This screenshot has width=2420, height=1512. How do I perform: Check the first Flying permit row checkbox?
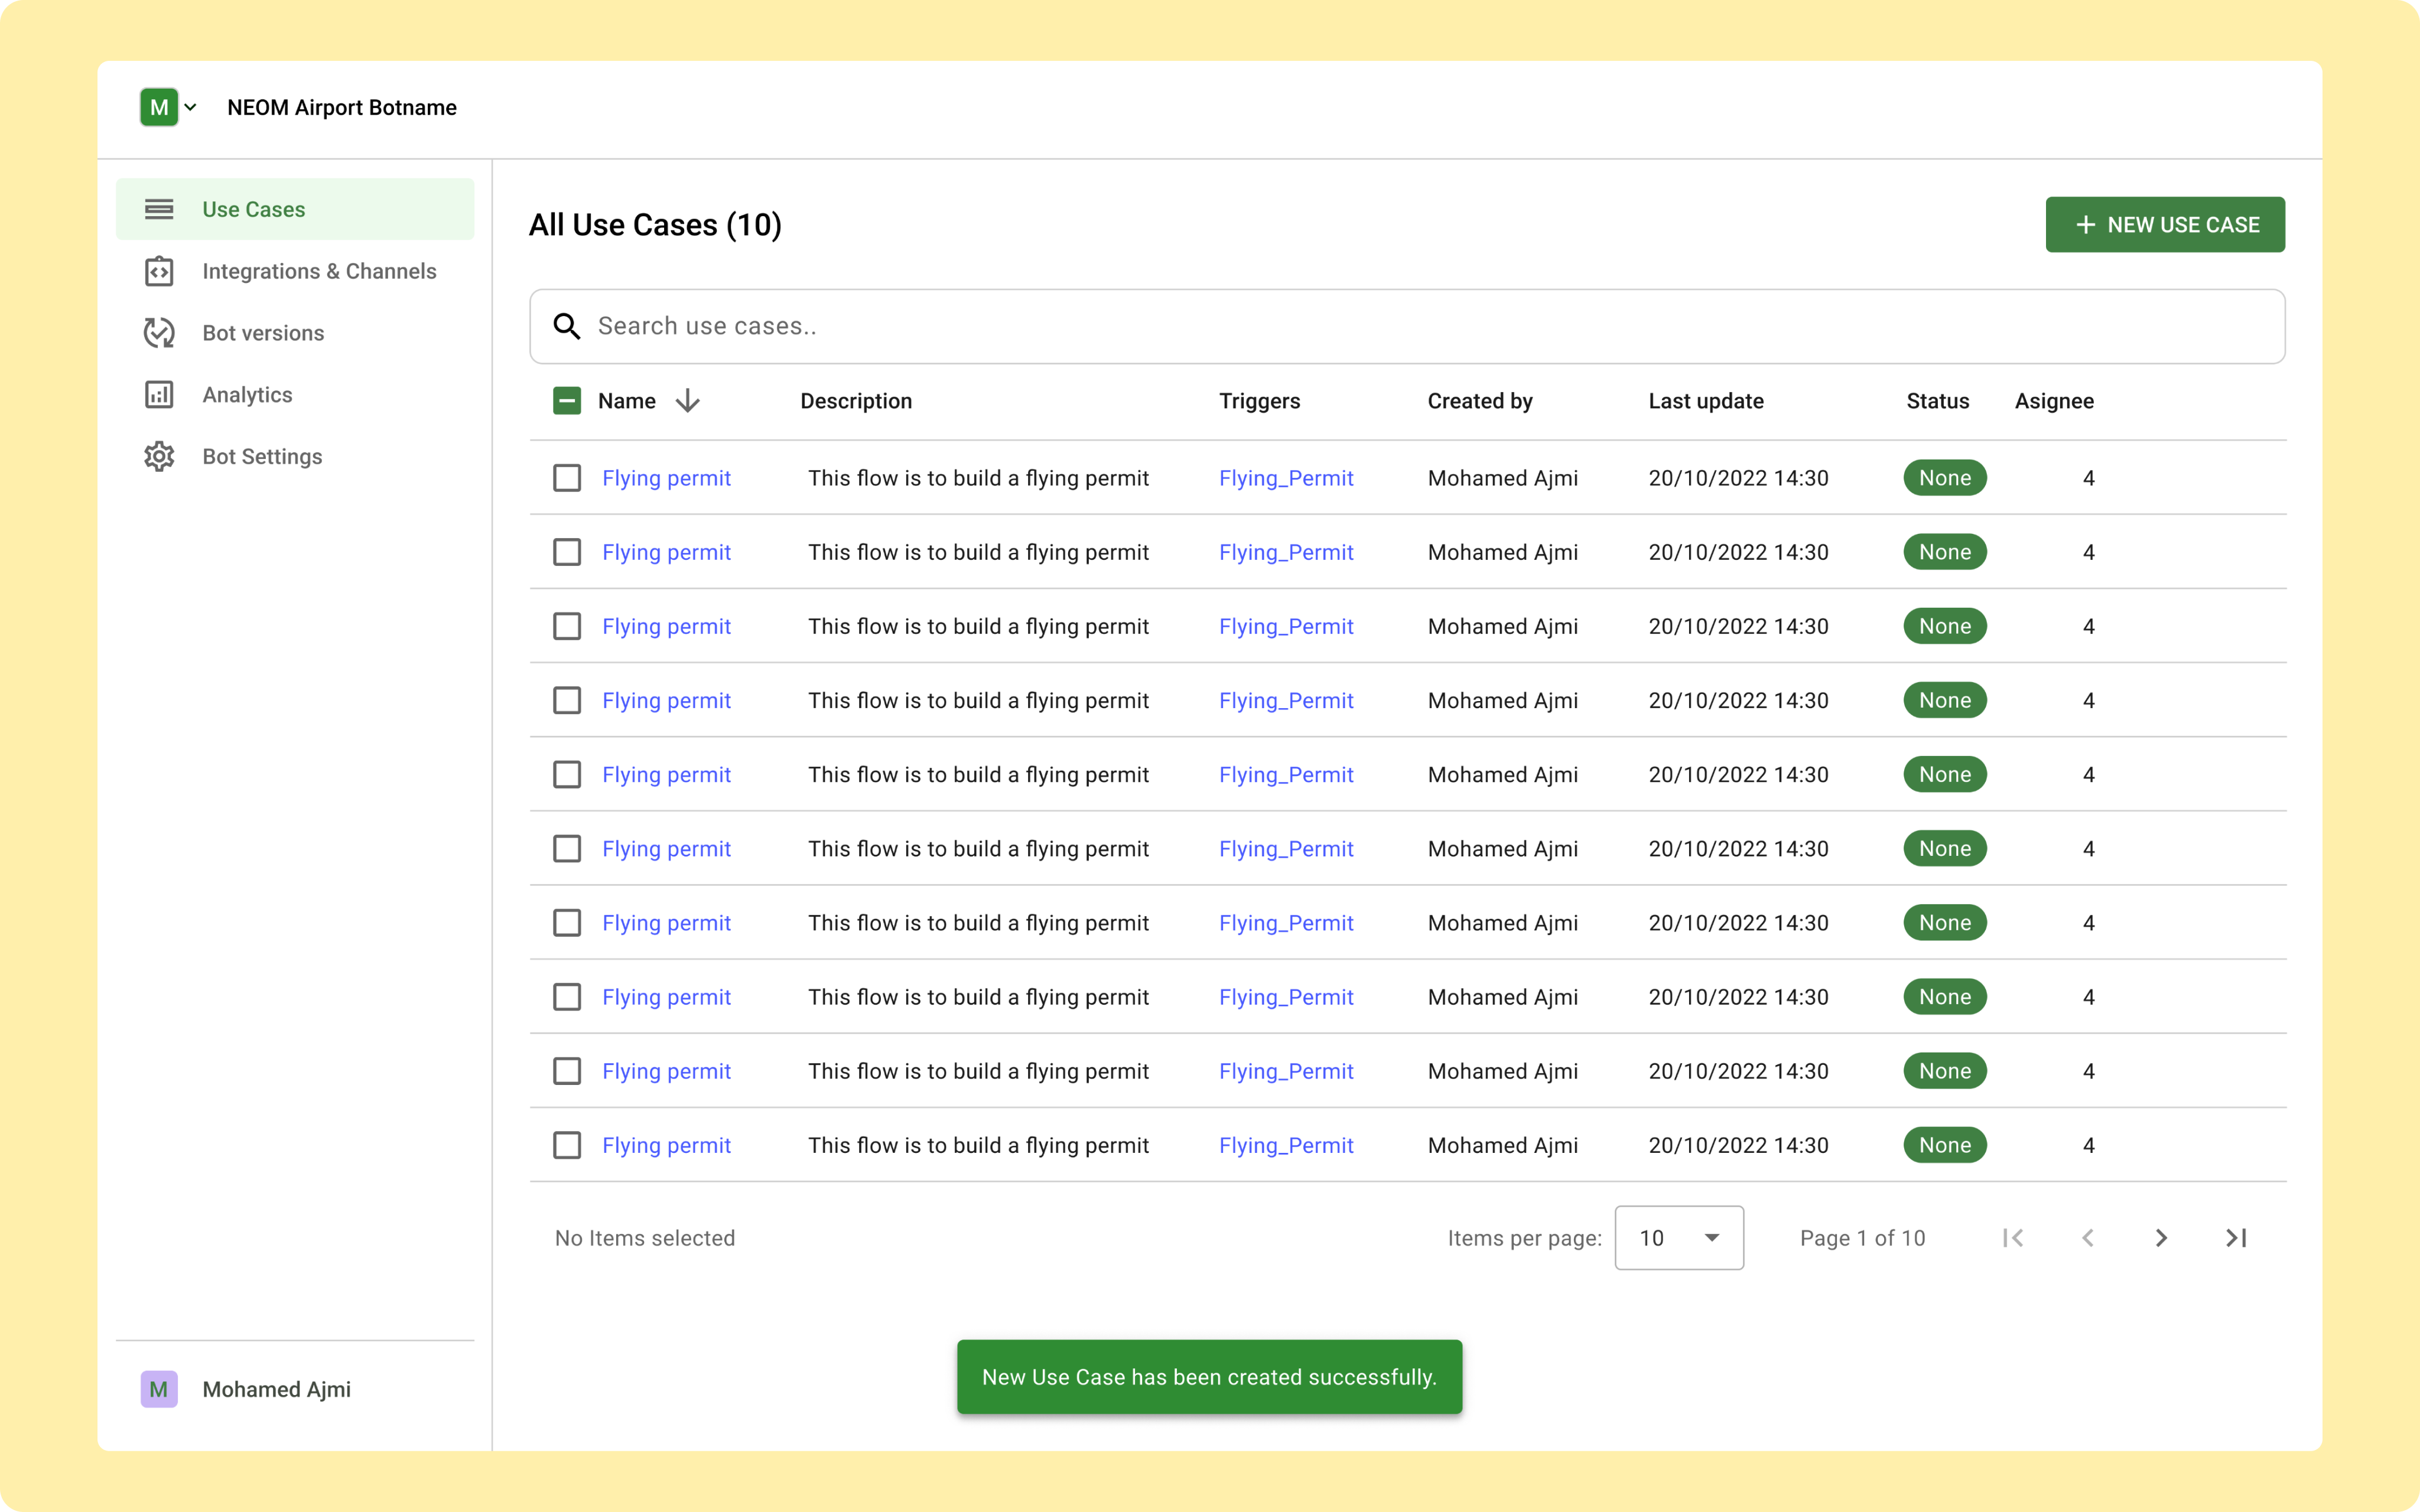567,477
